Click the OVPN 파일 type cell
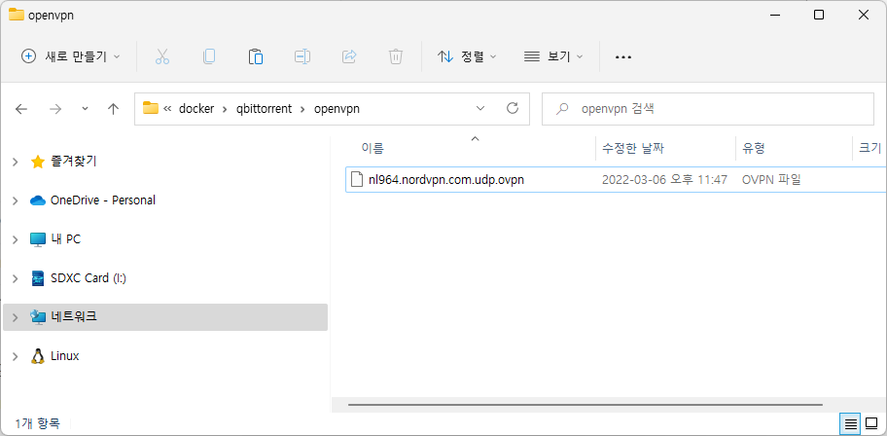Image resolution: width=887 pixels, height=436 pixels. click(771, 180)
